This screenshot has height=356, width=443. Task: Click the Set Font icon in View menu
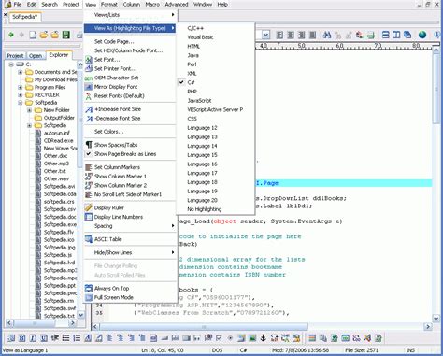point(89,60)
